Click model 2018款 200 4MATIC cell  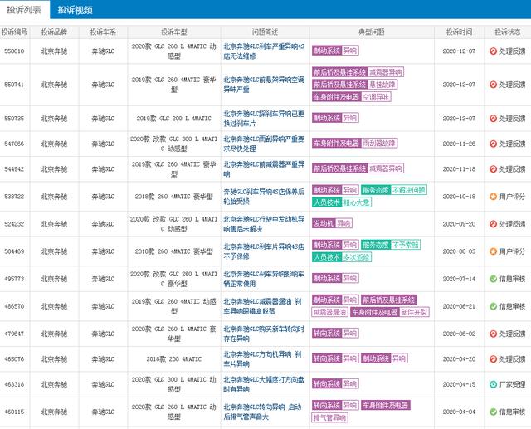coord(174,359)
